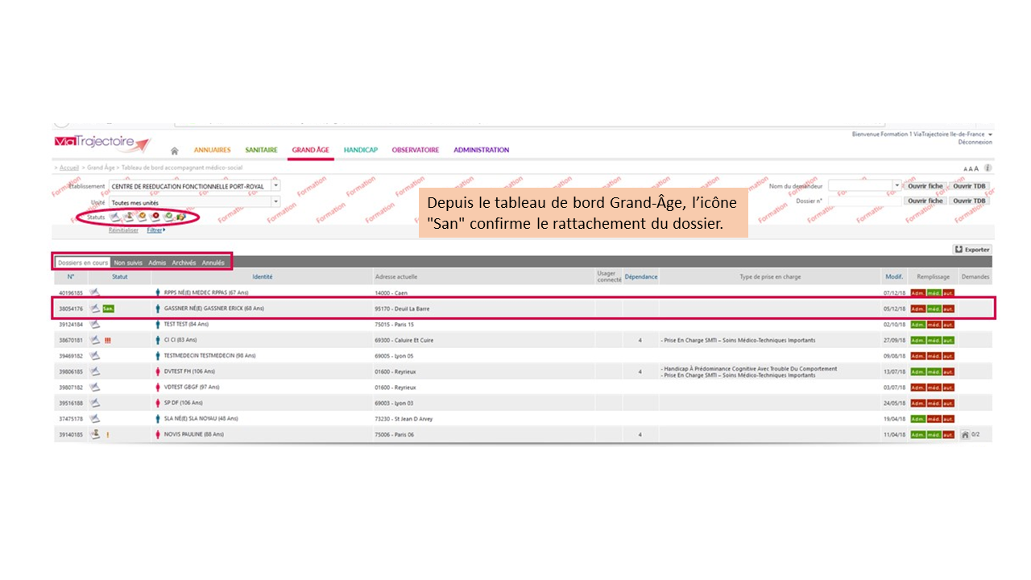Click the home icon in navigation bar
Screen dimensions: 1031x580
(175, 151)
